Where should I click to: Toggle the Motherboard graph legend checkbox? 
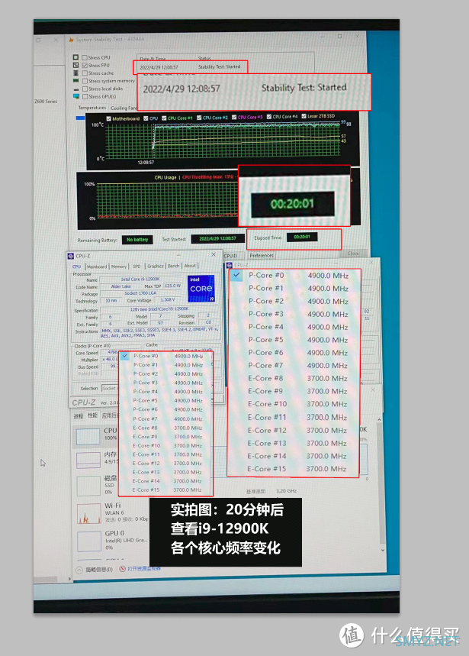[108, 119]
